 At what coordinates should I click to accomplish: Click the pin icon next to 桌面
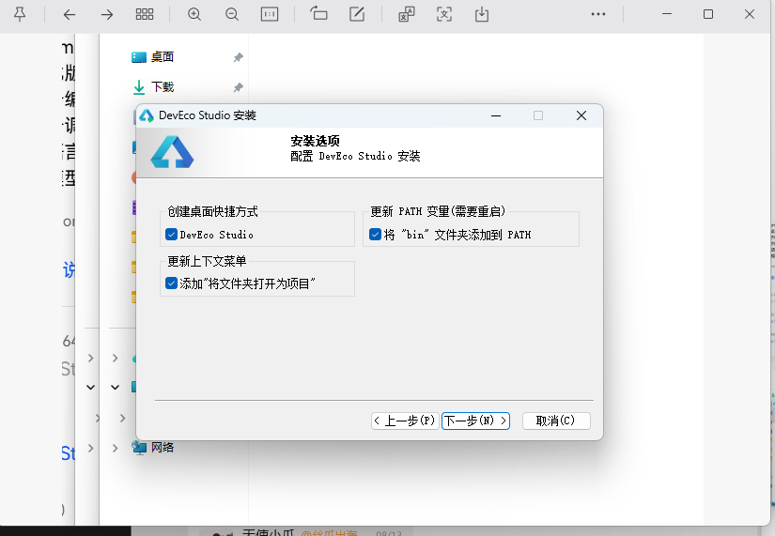click(239, 57)
